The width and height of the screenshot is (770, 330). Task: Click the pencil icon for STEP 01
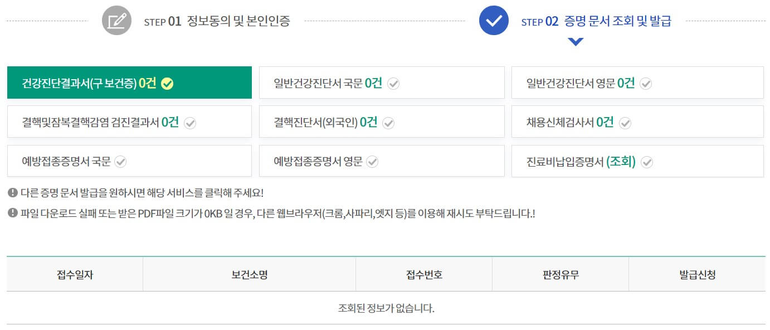116,20
